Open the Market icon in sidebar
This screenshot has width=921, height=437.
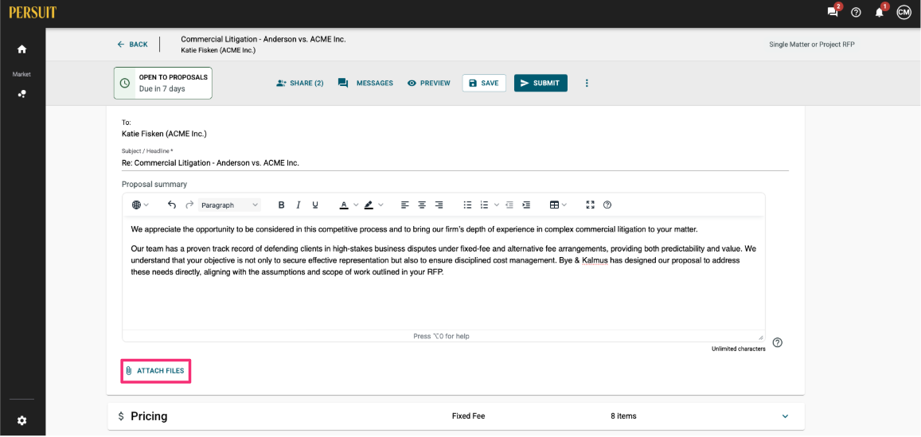pyautogui.click(x=21, y=94)
